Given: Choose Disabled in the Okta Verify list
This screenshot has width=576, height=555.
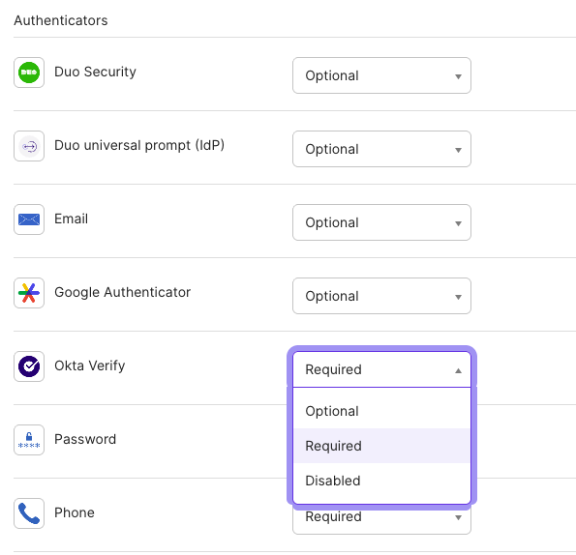Looking at the screenshot, I should (381, 481).
